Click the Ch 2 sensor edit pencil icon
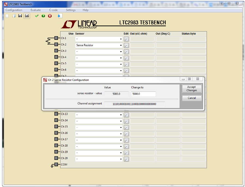 coord(126,46)
